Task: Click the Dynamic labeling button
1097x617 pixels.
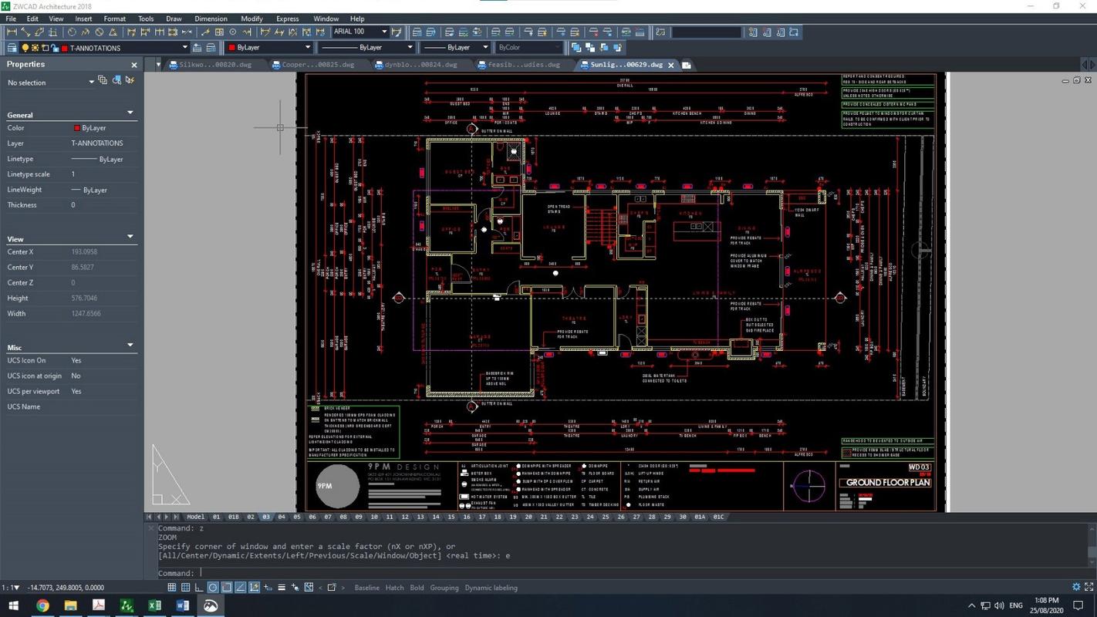Action: point(491,588)
